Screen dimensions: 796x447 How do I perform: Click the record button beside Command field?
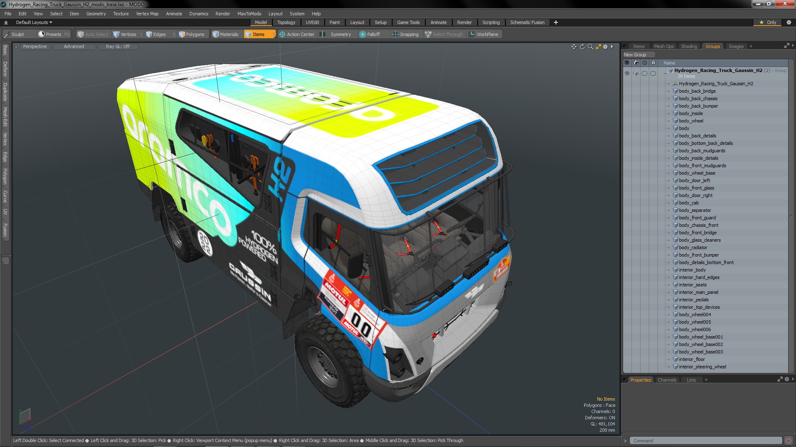click(789, 441)
